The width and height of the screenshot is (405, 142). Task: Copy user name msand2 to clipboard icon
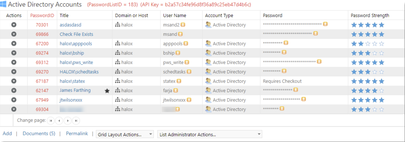pyautogui.click(x=183, y=25)
